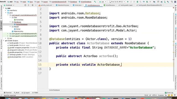Open gradle.properties file in tree
This screenshot has width=177, height=99.
pyautogui.click(x=22, y=52)
